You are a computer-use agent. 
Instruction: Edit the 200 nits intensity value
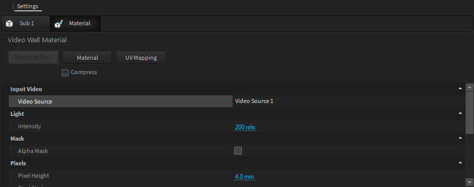245,127
